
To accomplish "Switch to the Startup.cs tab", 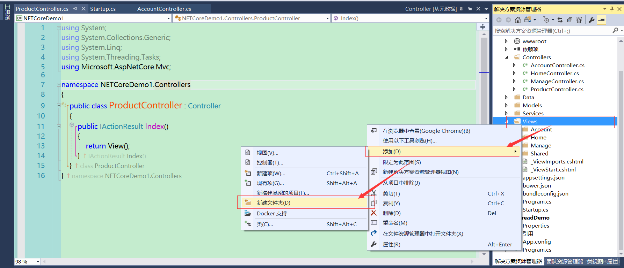I will tap(103, 9).
